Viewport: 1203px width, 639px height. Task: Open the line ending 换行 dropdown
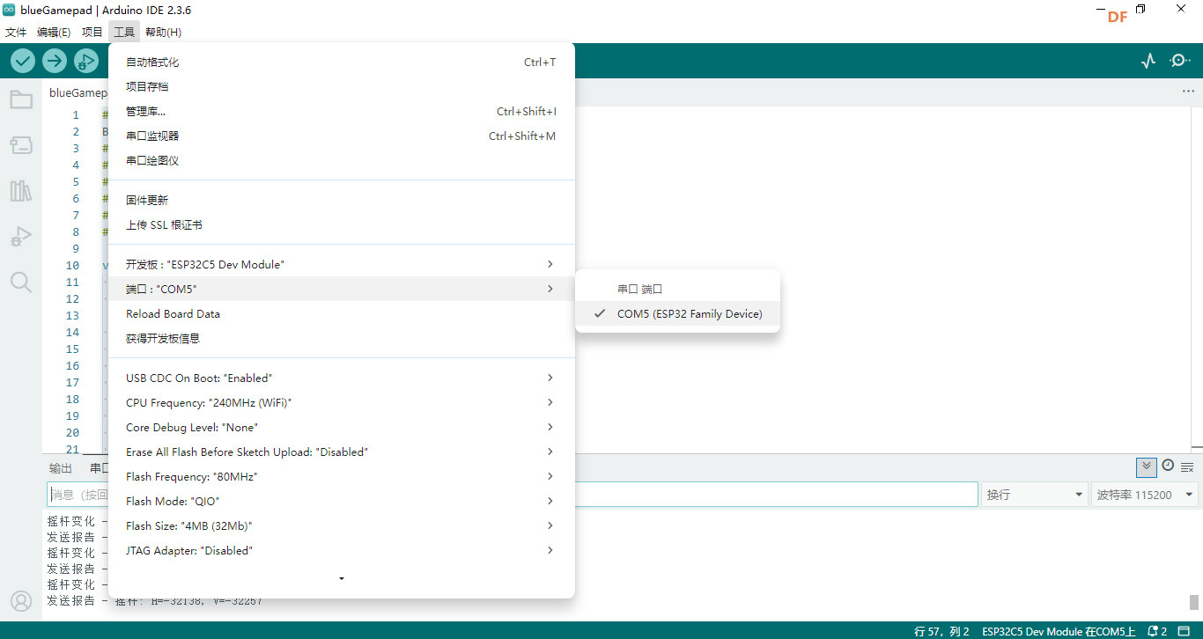click(x=1035, y=495)
